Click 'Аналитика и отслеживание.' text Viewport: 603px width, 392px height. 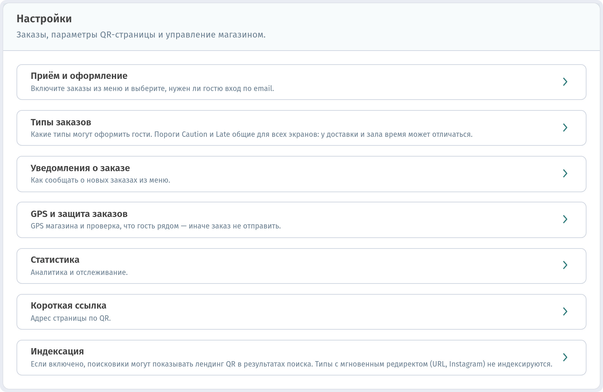point(79,272)
